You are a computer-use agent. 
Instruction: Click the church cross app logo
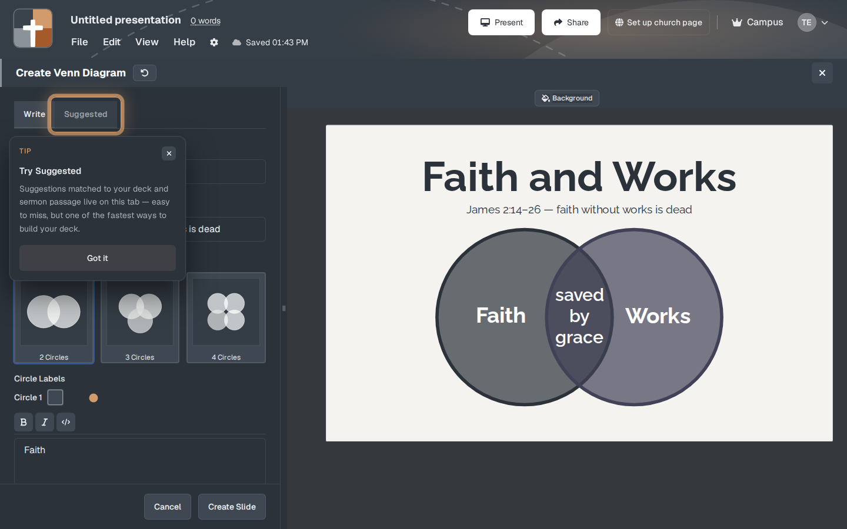[33, 28]
